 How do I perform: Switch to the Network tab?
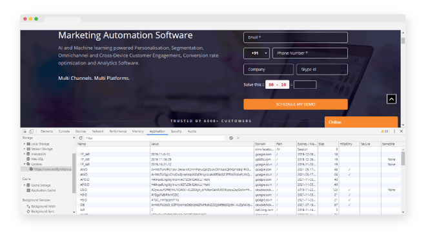tap(98, 131)
